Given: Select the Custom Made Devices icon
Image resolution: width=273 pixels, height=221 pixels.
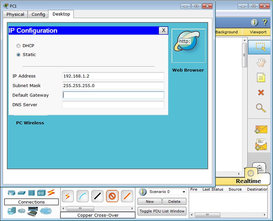Looking at the screenshot, I should pyautogui.click(x=33, y=211).
